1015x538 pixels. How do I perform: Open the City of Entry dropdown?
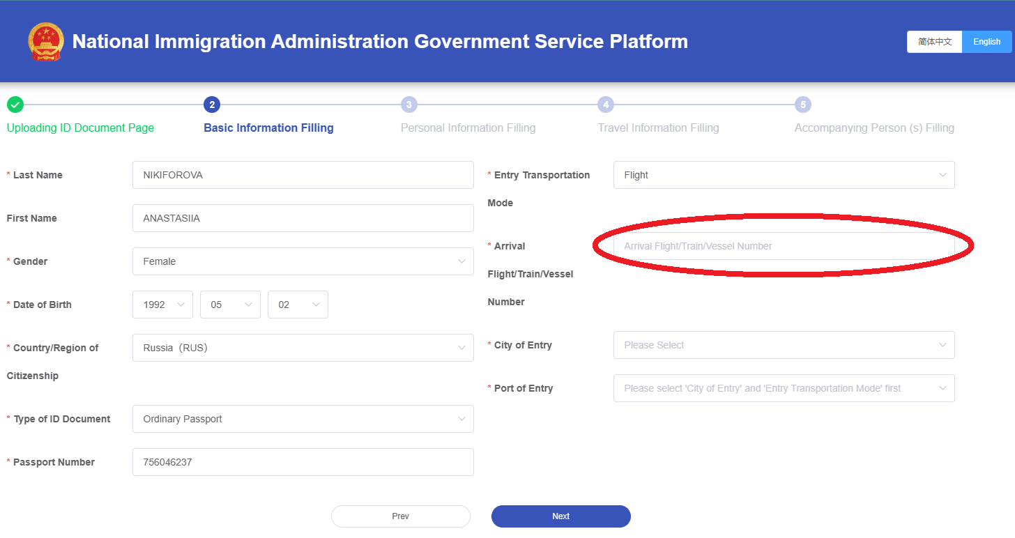(784, 345)
